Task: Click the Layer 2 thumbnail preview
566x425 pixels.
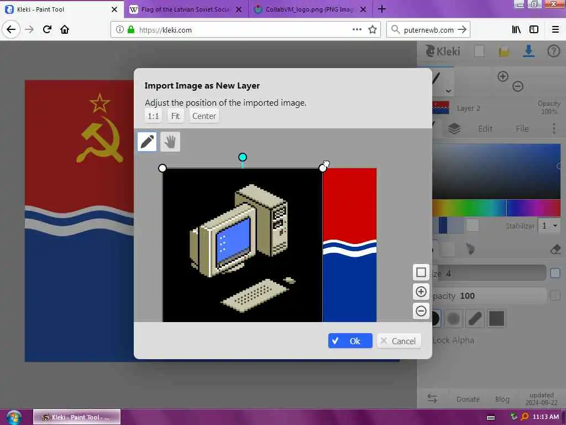Action: click(x=441, y=108)
